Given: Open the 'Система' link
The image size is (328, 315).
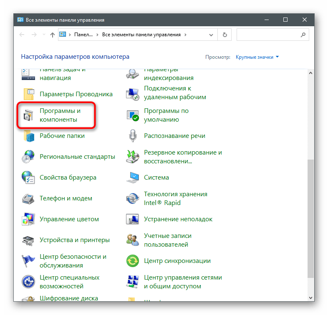Looking at the screenshot, I should (156, 177).
